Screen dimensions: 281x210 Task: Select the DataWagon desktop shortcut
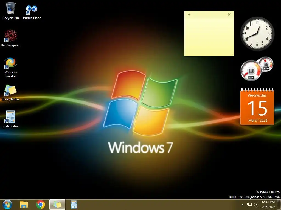[11, 38]
